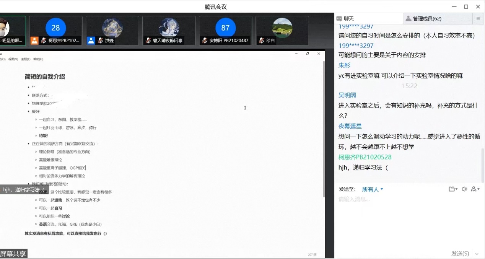The height and width of the screenshot is (259, 485).
Task: Click the line 理论物理（准备选的专业方向）
Action: 65,151
